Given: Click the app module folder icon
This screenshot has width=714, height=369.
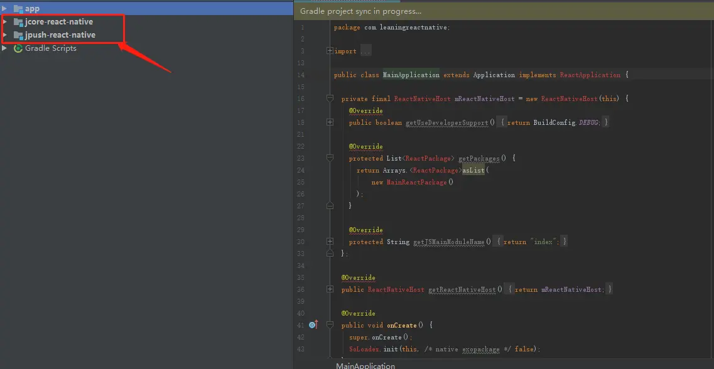Looking at the screenshot, I should coord(18,9).
